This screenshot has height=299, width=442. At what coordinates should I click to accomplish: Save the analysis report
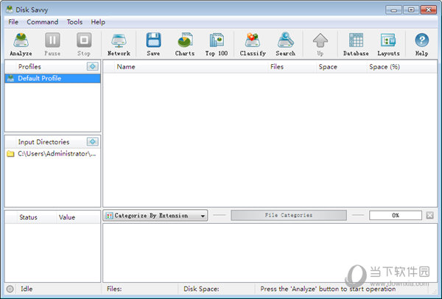pyautogui.click(x=153, y=44)
